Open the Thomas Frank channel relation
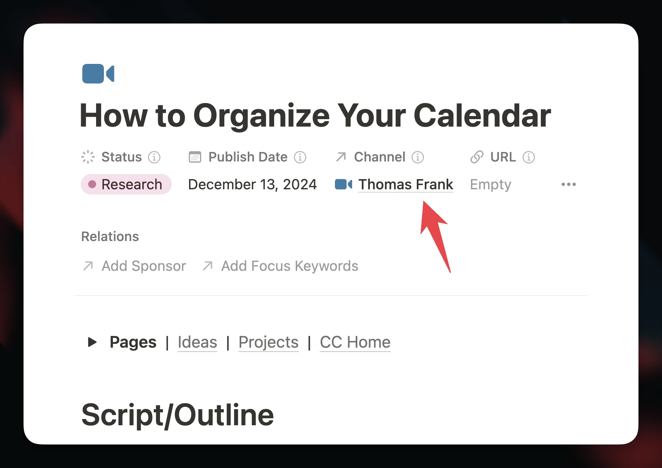662x468 pixels. click(406, 184)
